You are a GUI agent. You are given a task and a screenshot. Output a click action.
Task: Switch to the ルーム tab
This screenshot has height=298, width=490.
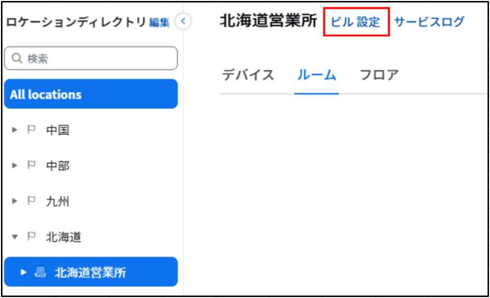click(x=316, y=75)
